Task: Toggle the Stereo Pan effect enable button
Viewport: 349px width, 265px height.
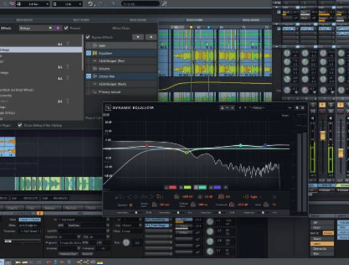Action: [x=88, y=76]
